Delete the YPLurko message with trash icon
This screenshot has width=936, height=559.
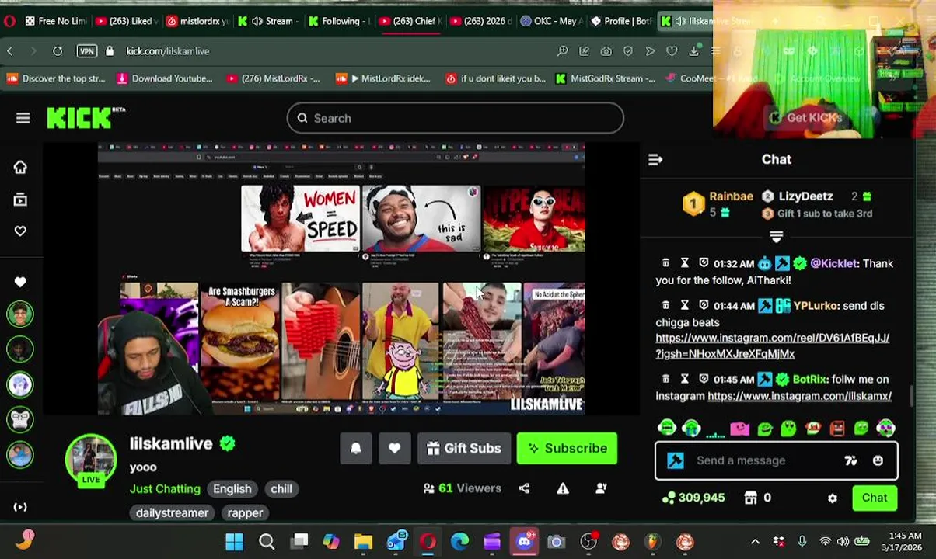point(665,305)
